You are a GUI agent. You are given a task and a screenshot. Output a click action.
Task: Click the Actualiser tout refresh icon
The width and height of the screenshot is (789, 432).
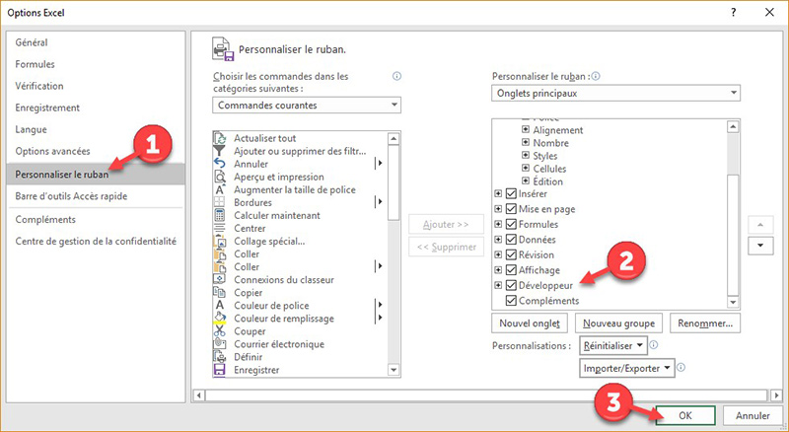point(220,138)
